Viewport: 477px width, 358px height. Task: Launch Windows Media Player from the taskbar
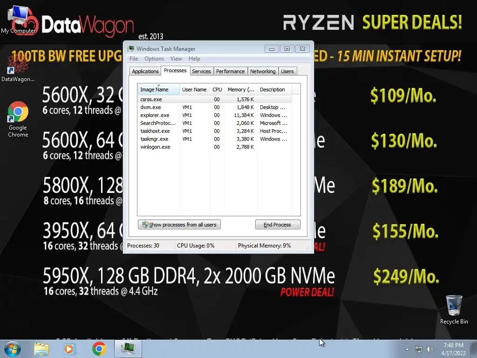click(x=69, y=349)
